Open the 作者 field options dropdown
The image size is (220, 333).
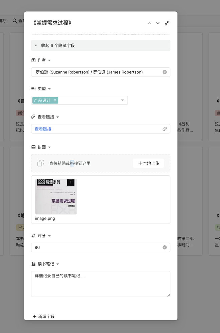tap(49, 61)
